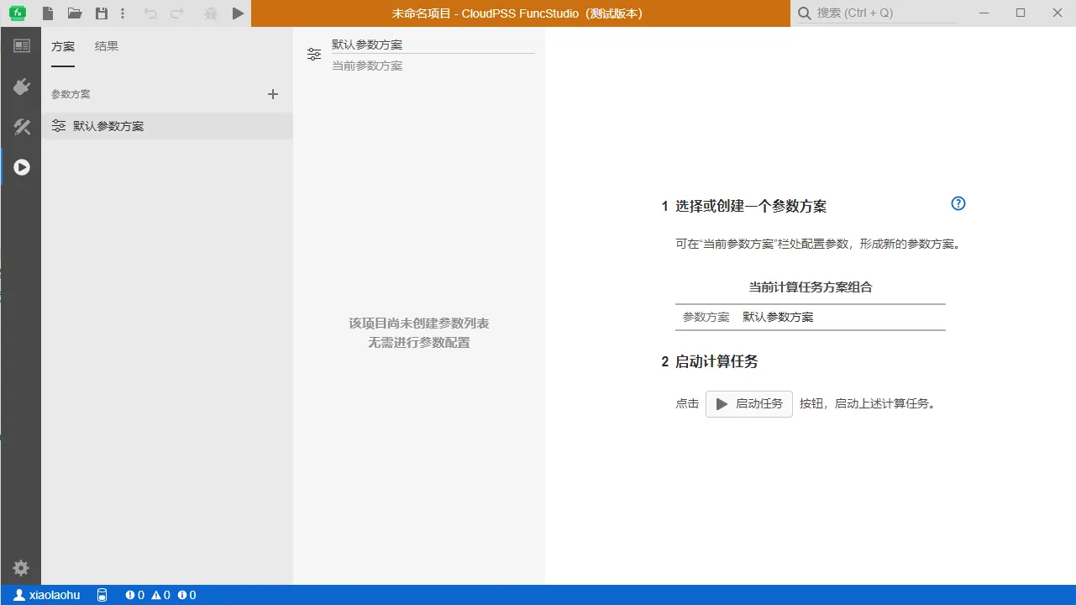This screenshot has height=605, width=1076.
Task: Switch to the 方案 tab
Action: pos(63,46)
